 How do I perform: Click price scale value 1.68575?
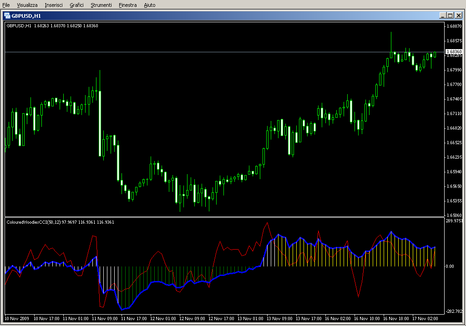click(455, 40)
